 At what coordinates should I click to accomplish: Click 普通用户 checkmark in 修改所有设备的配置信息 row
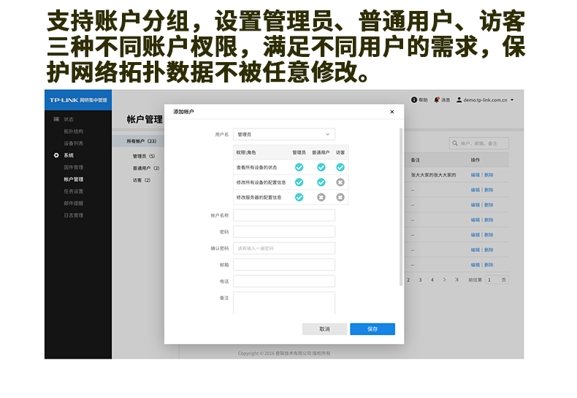tap(321, 183)
